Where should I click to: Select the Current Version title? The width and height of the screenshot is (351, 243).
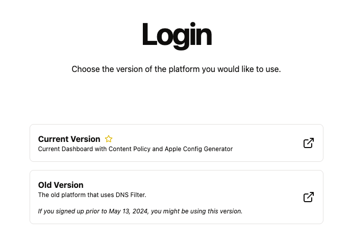69,139
